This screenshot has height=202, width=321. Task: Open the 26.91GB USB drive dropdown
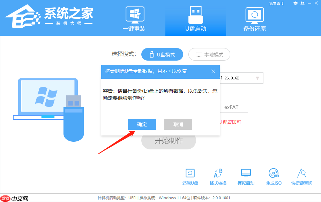click(244, 78)
